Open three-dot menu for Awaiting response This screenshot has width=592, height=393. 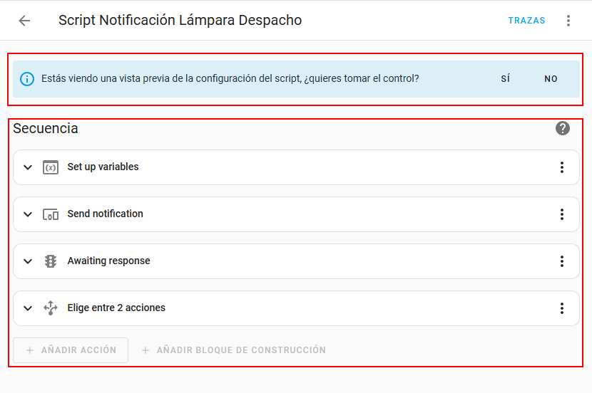pyautogui.click(x=561, y=261)
